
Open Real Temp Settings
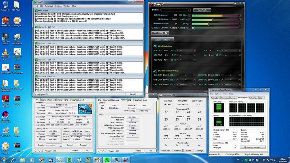point(200,151)
